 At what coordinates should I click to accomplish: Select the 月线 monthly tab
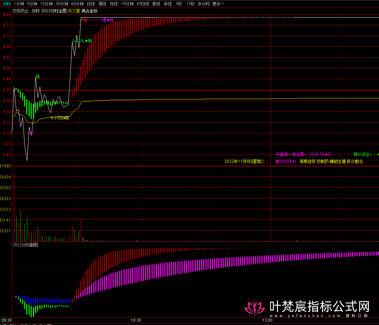114,4
